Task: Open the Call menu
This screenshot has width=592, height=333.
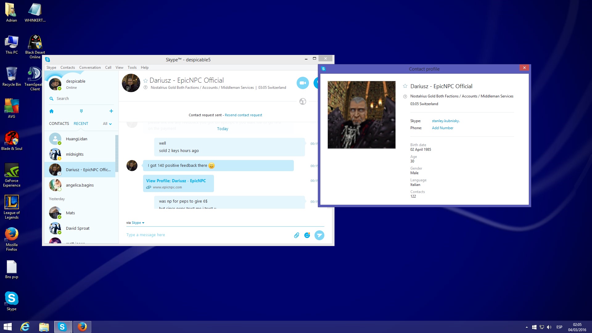Action: coord(108,68)
